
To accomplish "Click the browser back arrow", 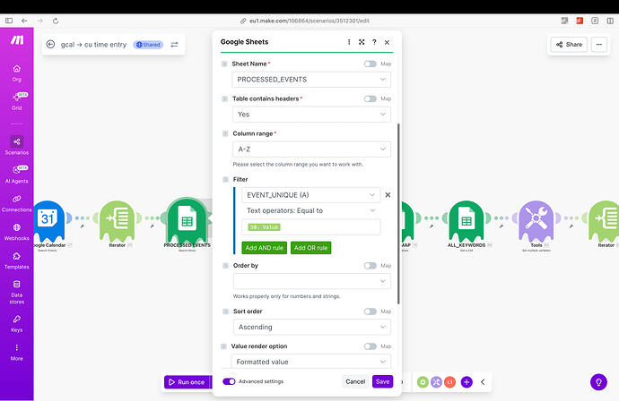I will [24, 21].
